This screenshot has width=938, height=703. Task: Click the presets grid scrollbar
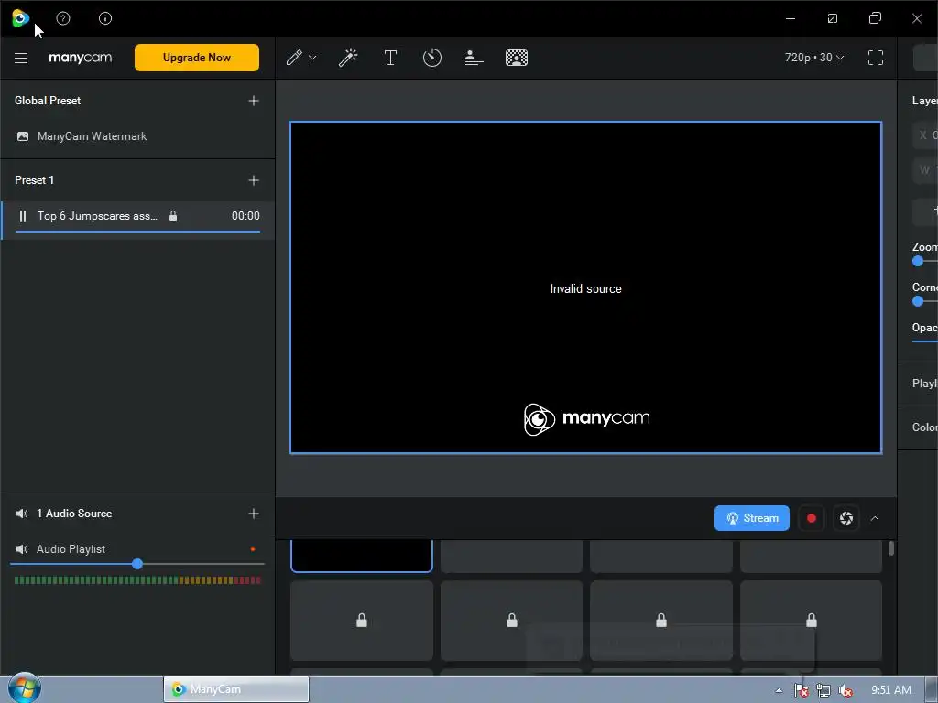click(x=890, y=548)
